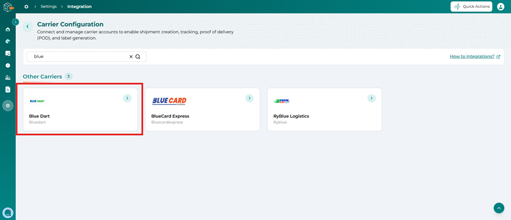Click the Integration breadcrumb item
The width and height of the screenshot is (511, 220).
80,7
